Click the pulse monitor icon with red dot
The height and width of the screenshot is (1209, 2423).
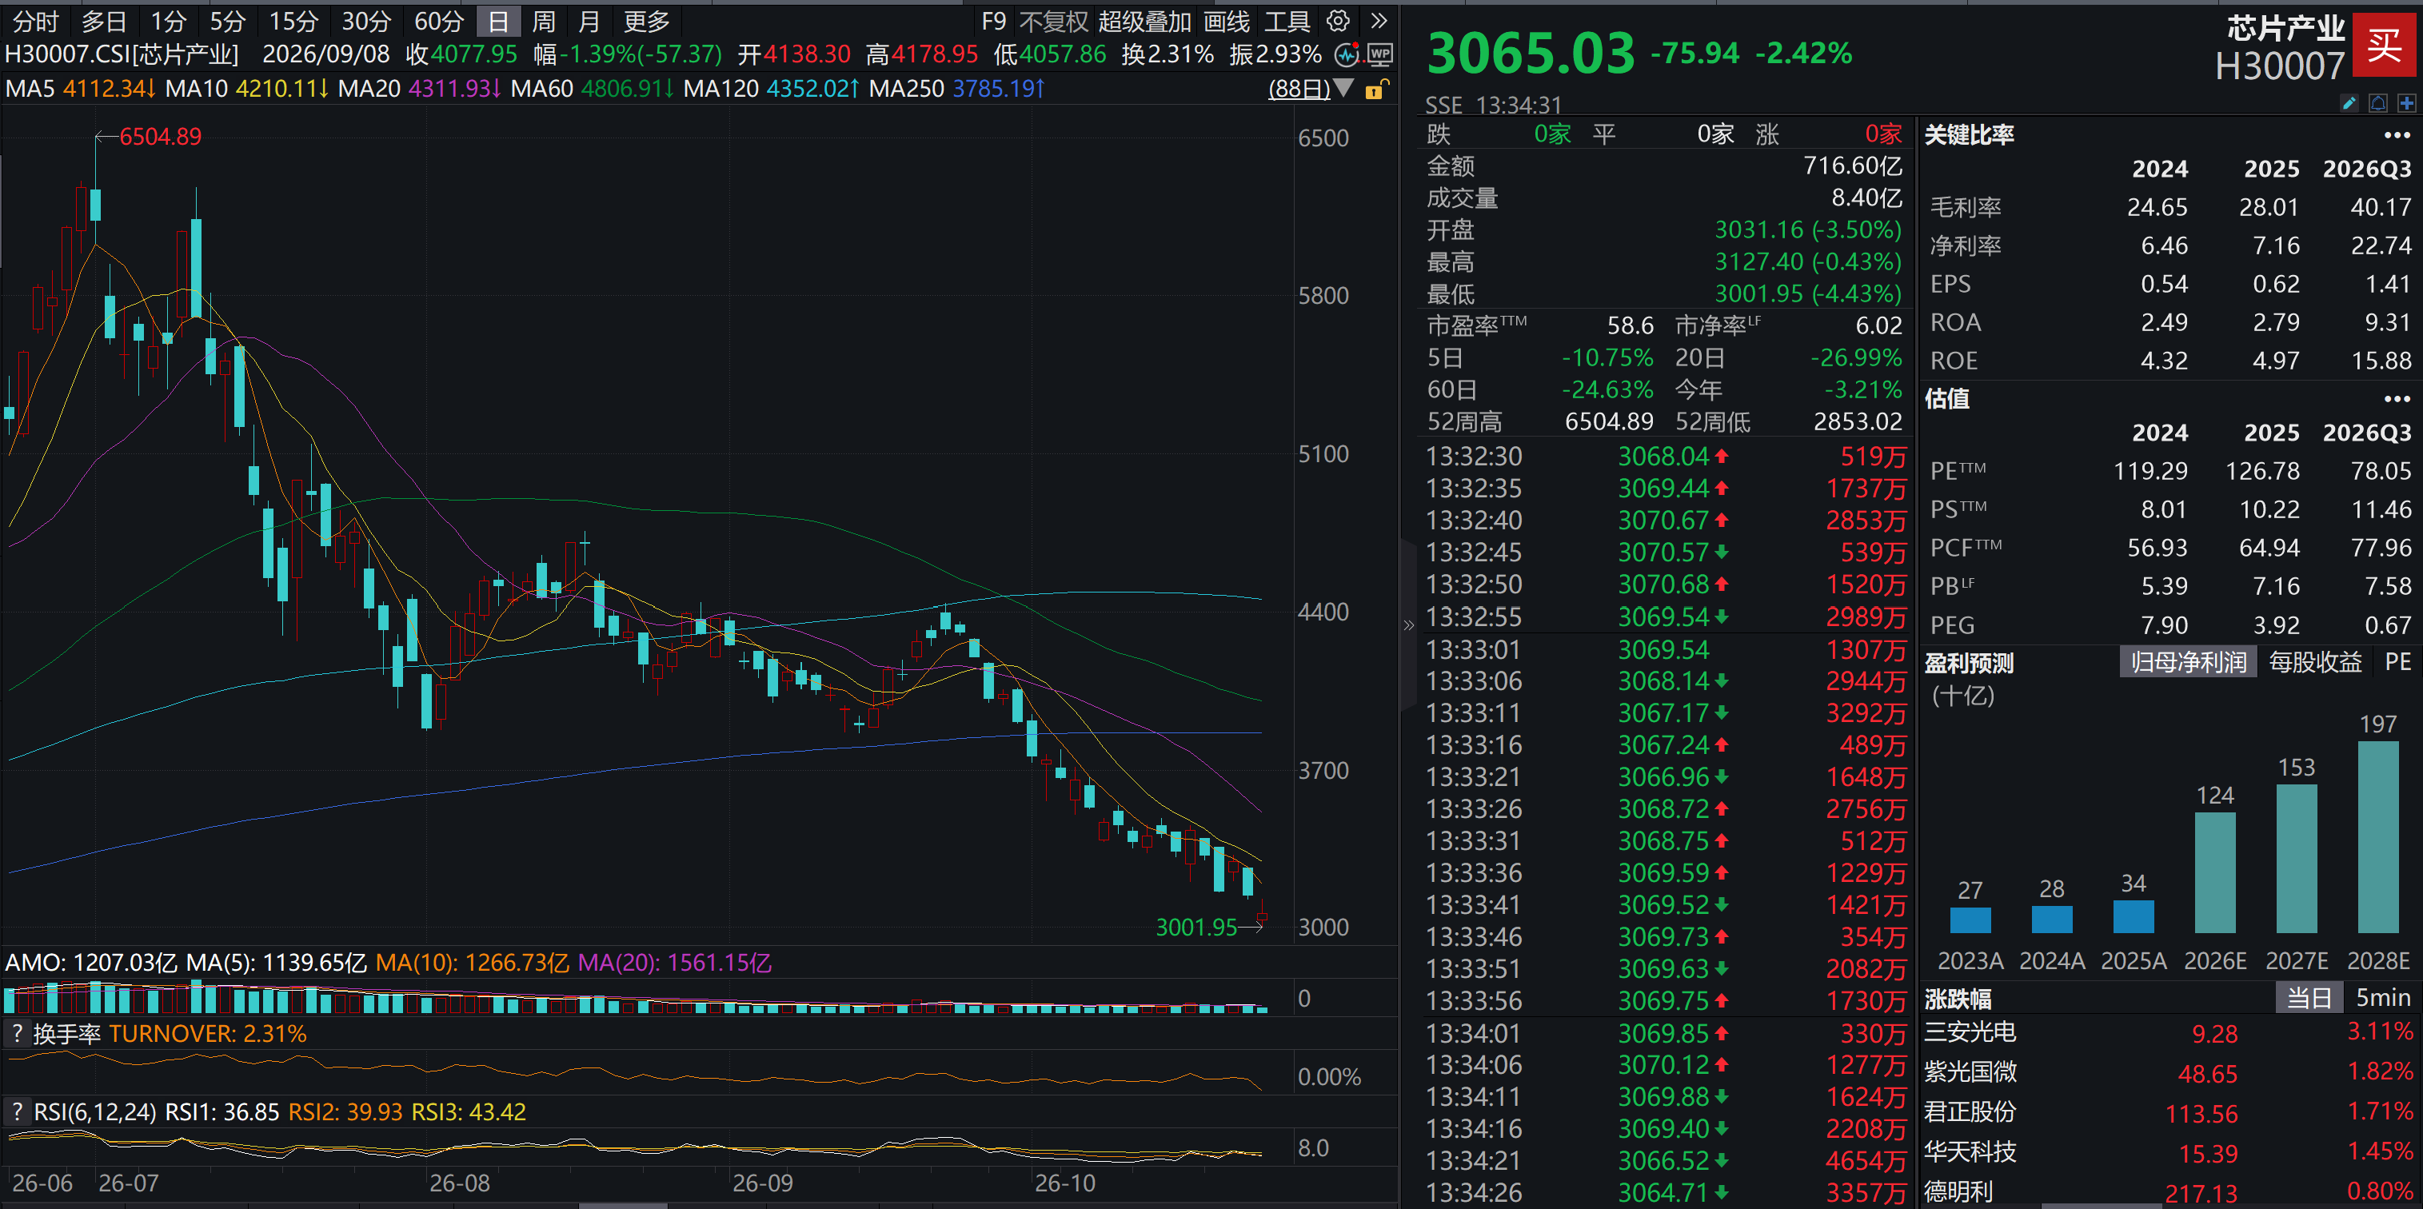pos(1348,54)
